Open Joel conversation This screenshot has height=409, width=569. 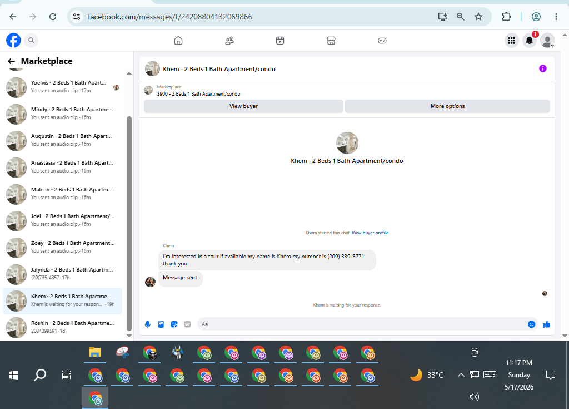coord(62,221)
